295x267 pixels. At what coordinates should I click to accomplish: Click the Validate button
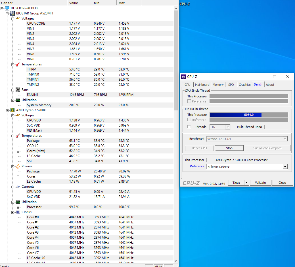pyautogui.click(x=260, y=183)
